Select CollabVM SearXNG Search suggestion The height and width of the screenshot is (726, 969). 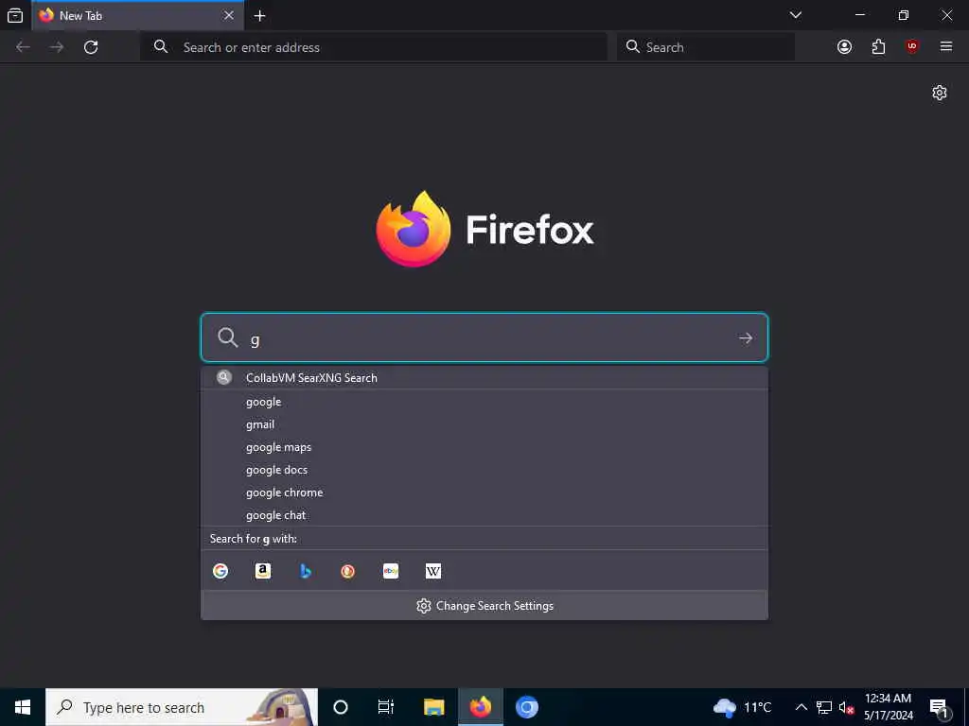[484, 378]
